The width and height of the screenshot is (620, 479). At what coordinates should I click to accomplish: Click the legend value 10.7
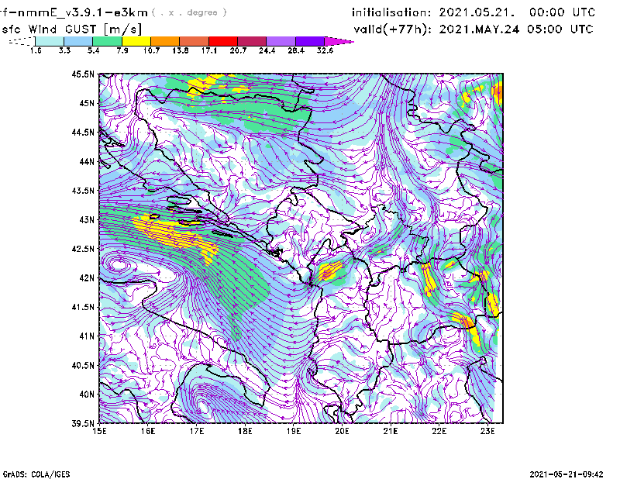coord(151,50)
